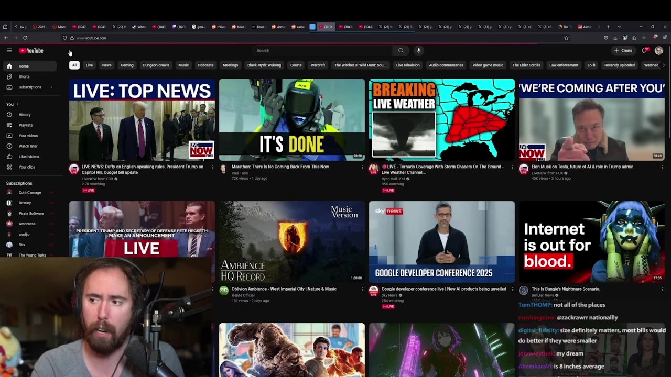671x377 pixels.
Task: Open options for Tornado Coverage video
Action: pos(512,167)
